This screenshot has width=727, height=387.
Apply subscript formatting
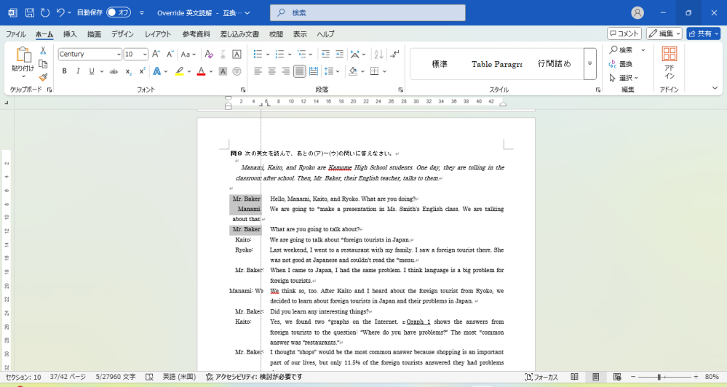[x=128, y=71]
